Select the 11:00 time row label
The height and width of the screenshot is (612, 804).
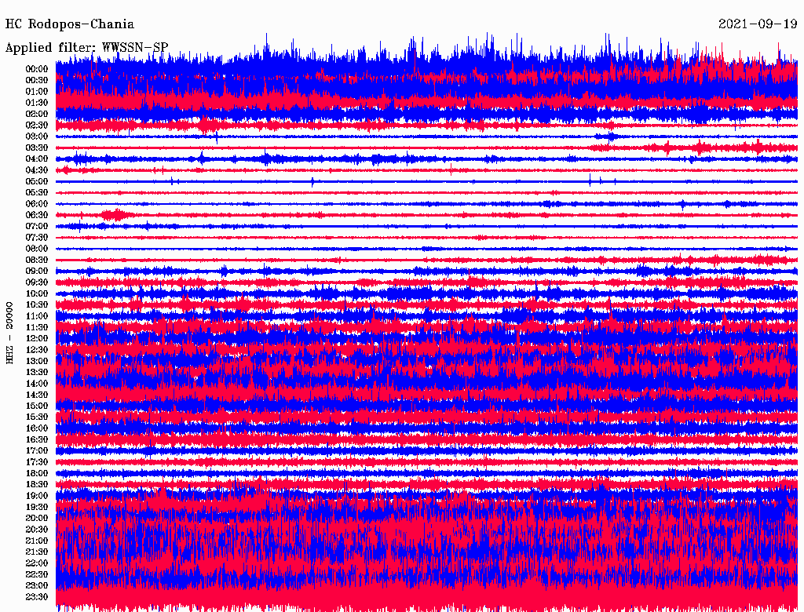point(37,316)
